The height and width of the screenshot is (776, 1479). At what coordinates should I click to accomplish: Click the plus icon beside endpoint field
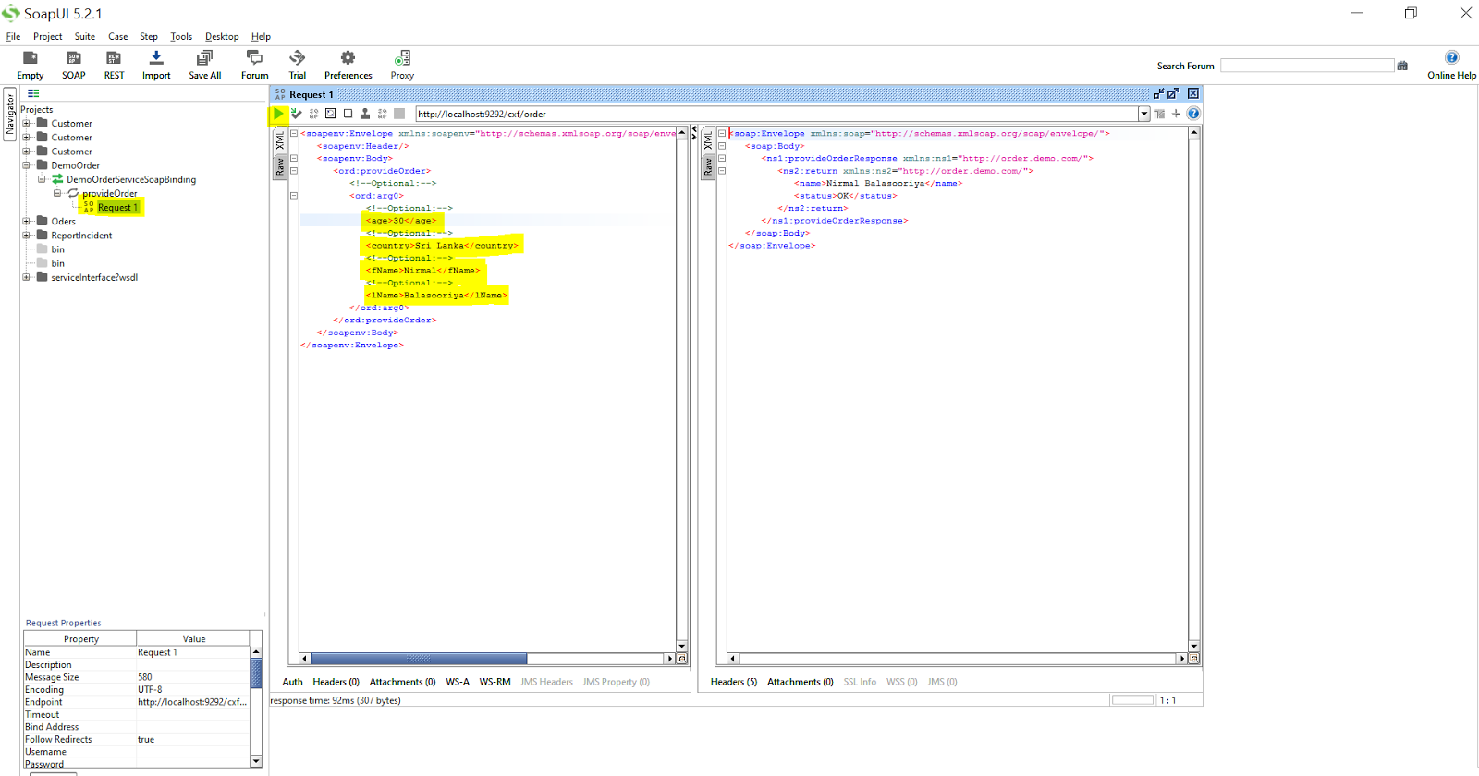click(x=1176, y=114)
